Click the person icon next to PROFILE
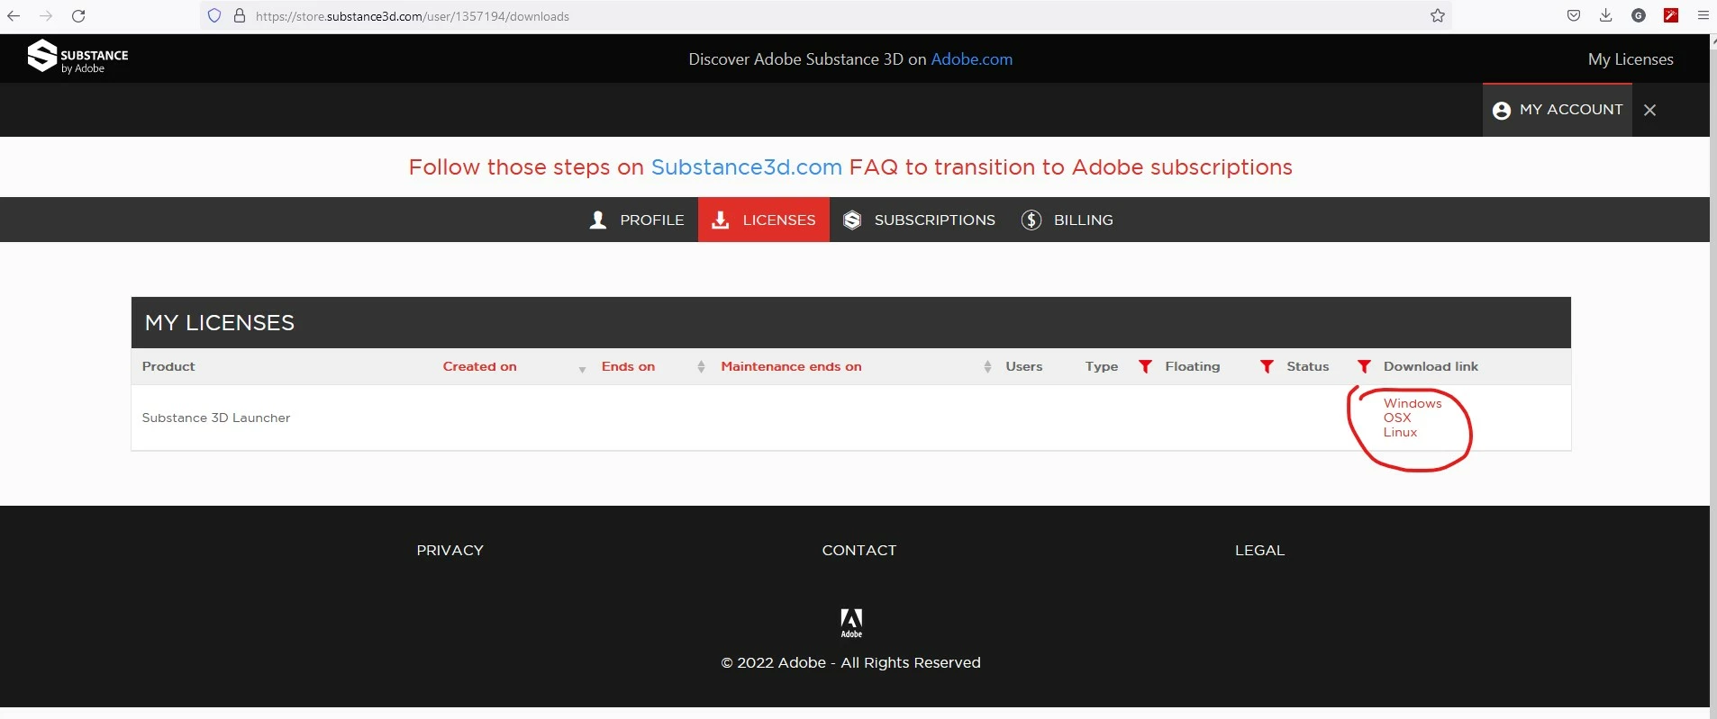The width and height of the screenshot is (1717, 719). [597, 220]
